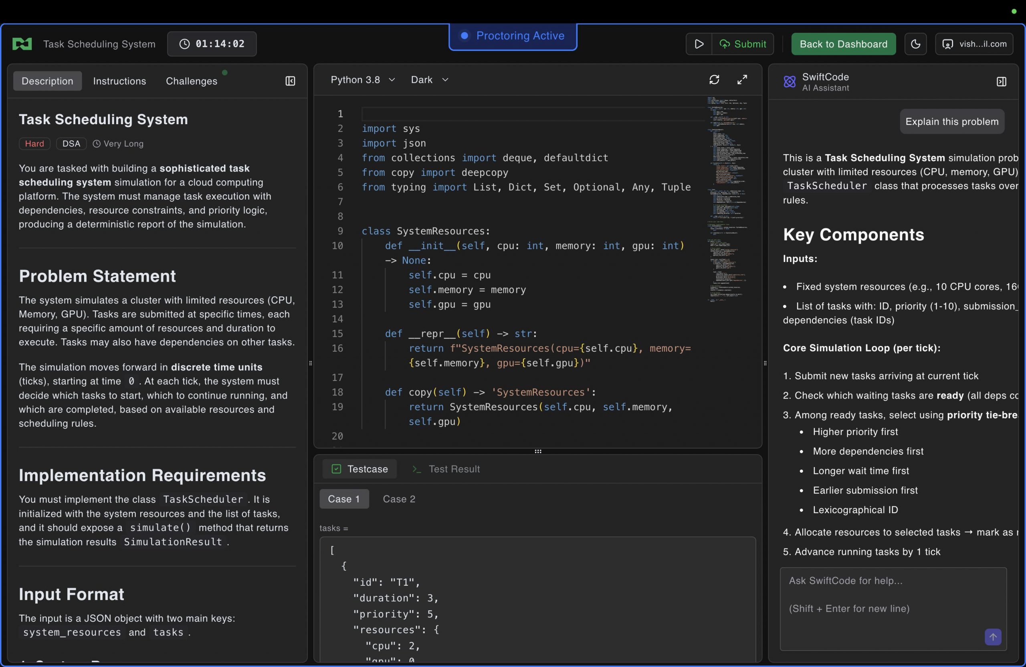Open the Dark theme dropdown
This screenshot has height=667, width=1026.
(x=429, y=80)
